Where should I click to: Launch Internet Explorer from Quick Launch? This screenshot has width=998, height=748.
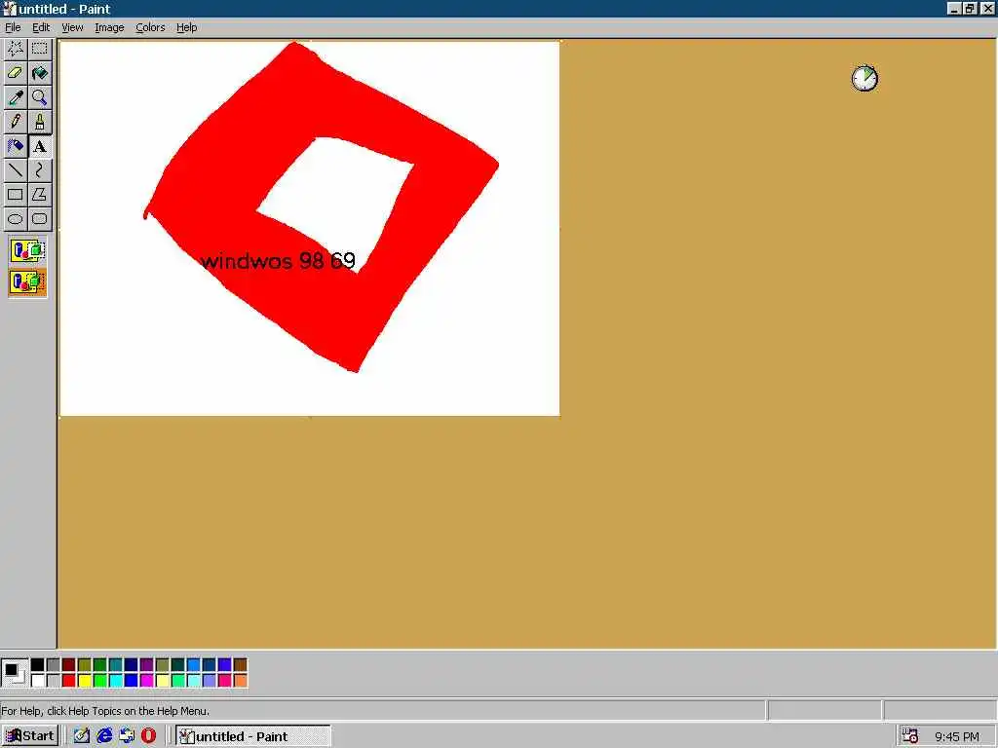[104, 736]
